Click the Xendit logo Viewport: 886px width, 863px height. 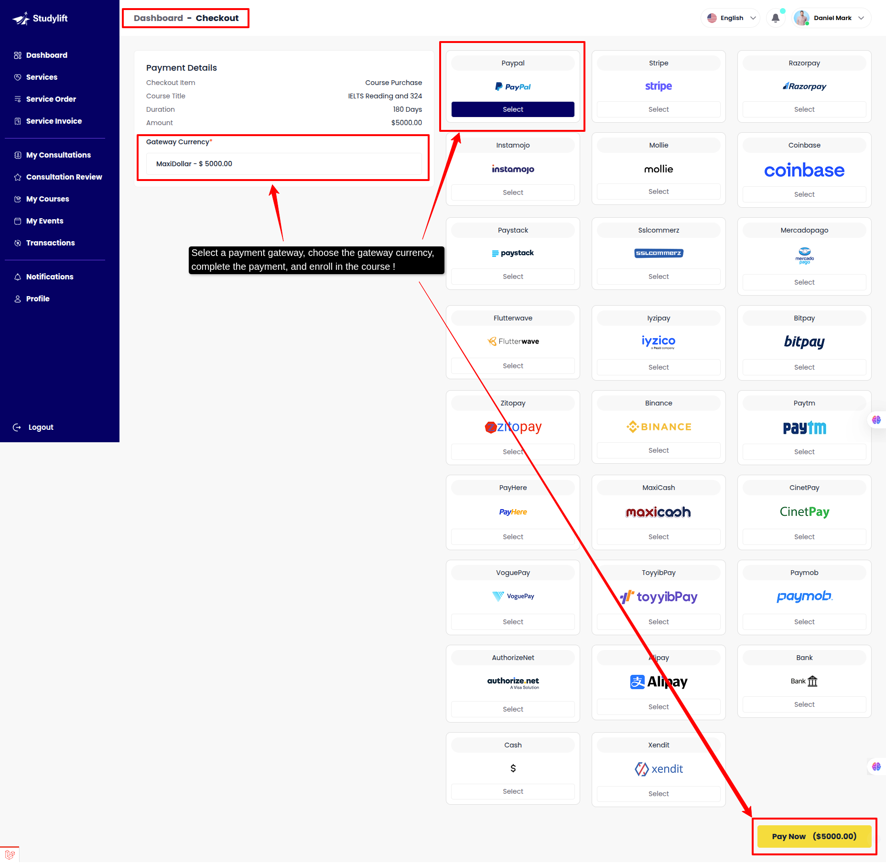click(x=659, y=769)
